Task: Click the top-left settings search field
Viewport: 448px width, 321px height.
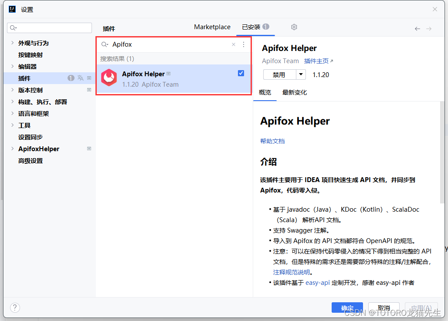Action: click(x=49, y=27)
